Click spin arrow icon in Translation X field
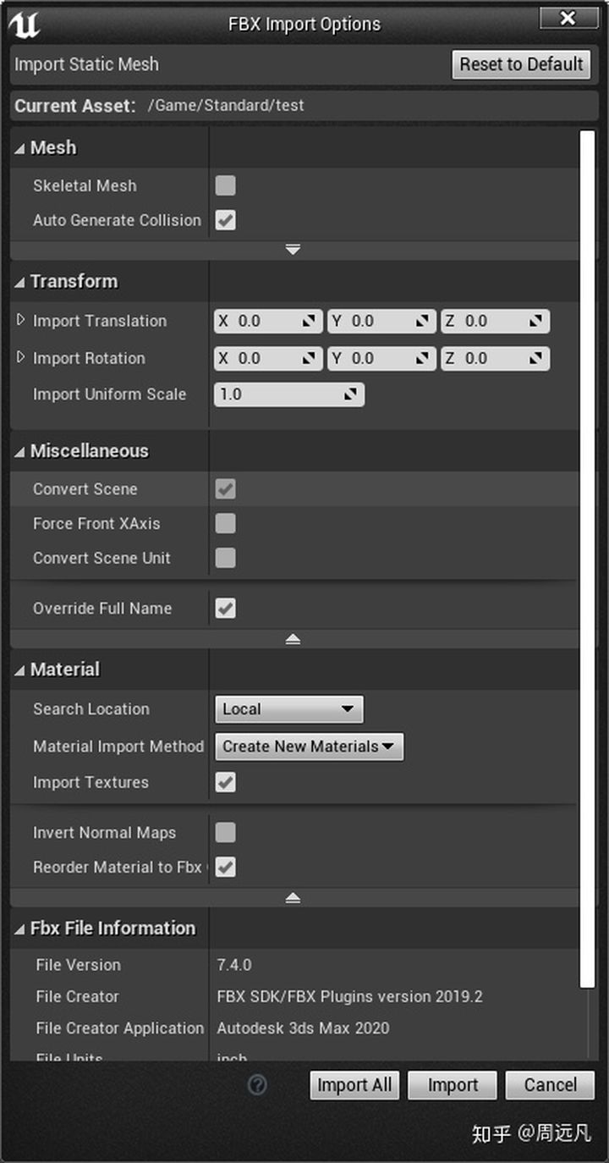 [310, 322]
